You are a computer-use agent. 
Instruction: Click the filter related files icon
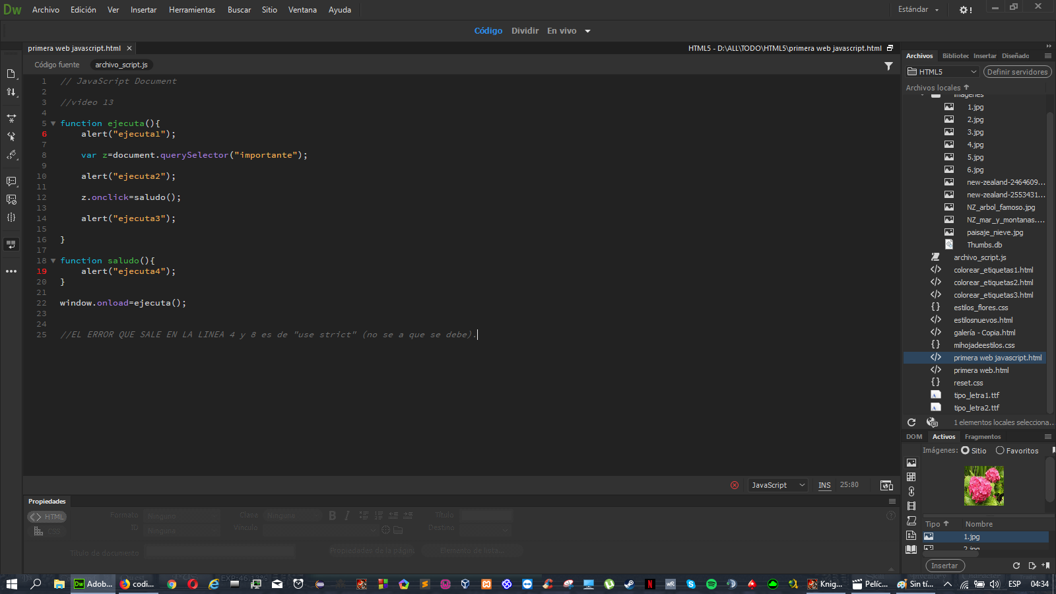[x=888, y=65]
